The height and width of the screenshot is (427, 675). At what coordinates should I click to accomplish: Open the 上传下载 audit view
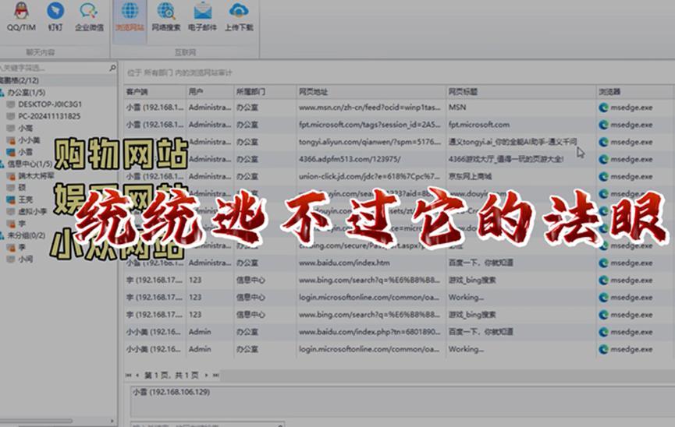[x=239, y=17]
